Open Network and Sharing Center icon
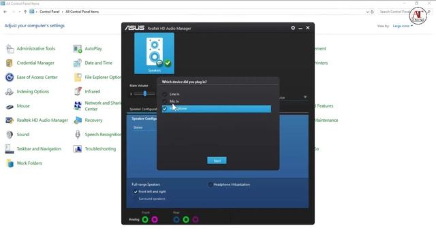This screenshot has height=245, width=436. (x=78, y=106)
